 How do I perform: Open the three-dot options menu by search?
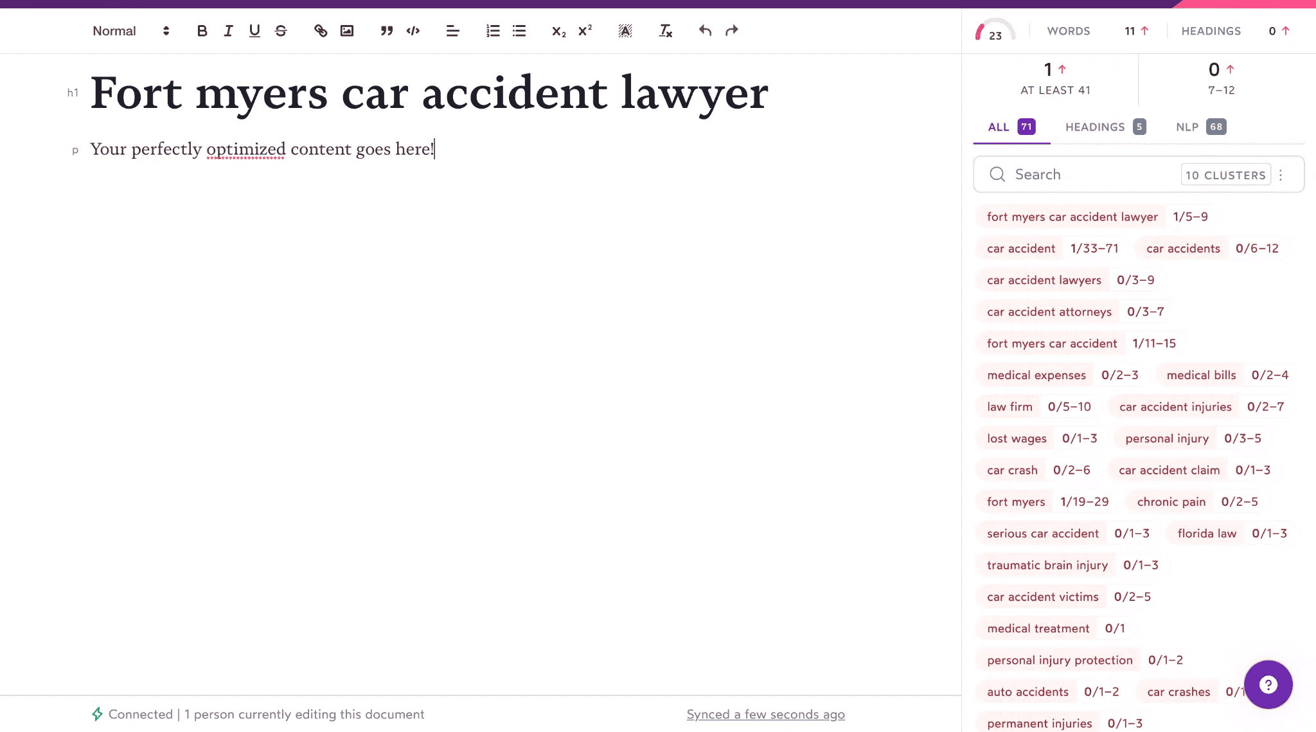click(x=1281, y=175)
